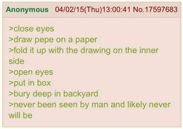Click the word 'likely' in the last line
Screen dimensions: 183x129
click(x=137, y=105)
